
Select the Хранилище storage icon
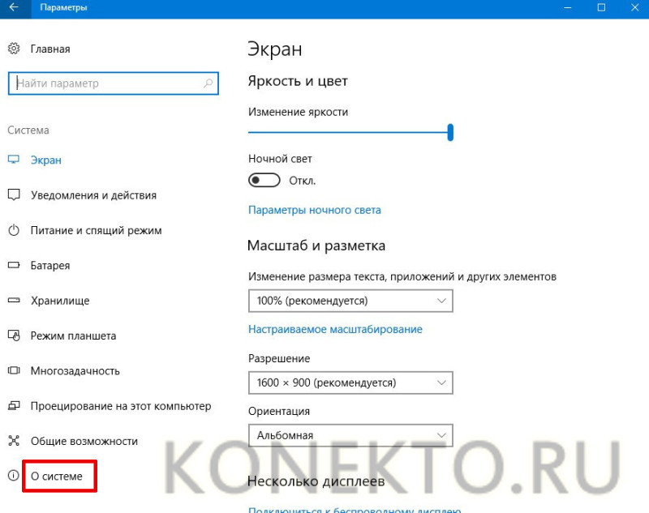[x=14, y=300]
